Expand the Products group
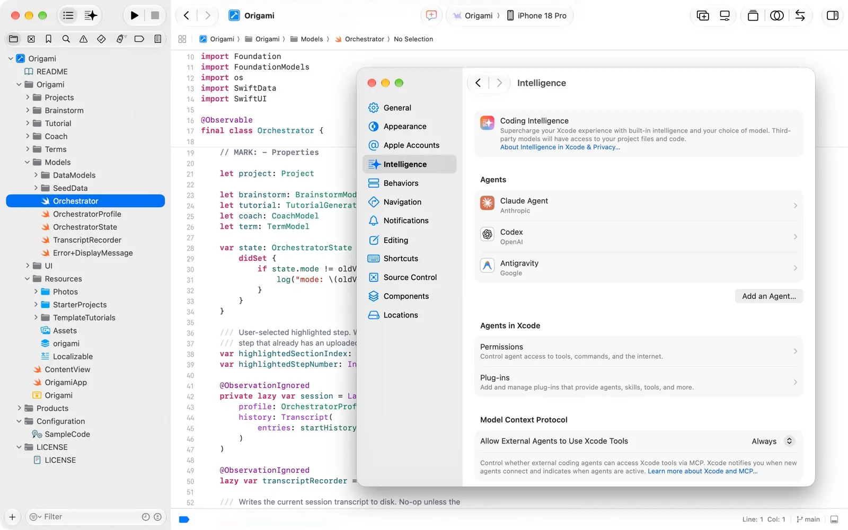Screen dimensions: 848x530 tap(19, 408)
